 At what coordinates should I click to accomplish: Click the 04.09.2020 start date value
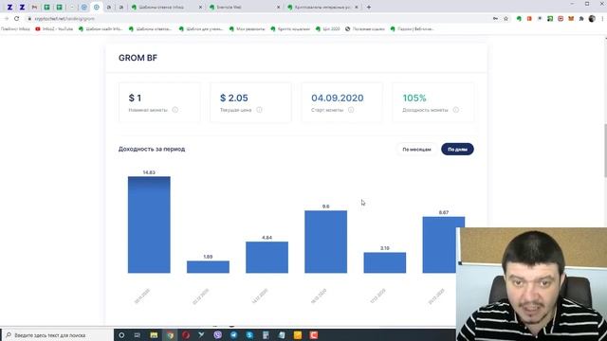click(x=338, y=98)
